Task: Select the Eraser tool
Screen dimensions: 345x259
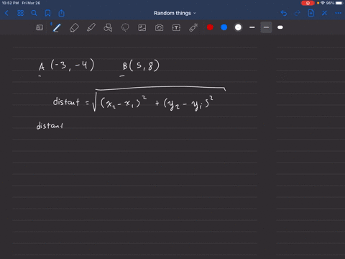Action: pos(74,27)
